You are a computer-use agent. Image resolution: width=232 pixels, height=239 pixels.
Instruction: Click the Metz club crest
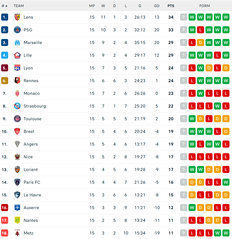[x=17, y=233]
